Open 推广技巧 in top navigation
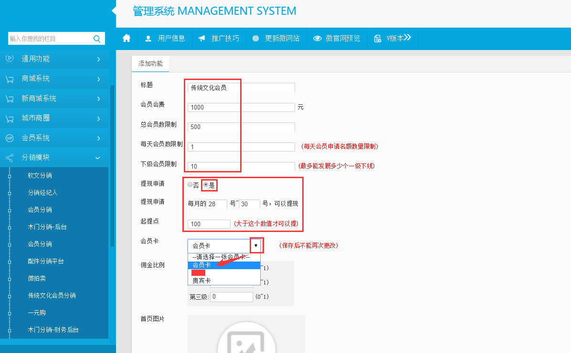Screen dimensions: 571x353 [x=225, y=39]
